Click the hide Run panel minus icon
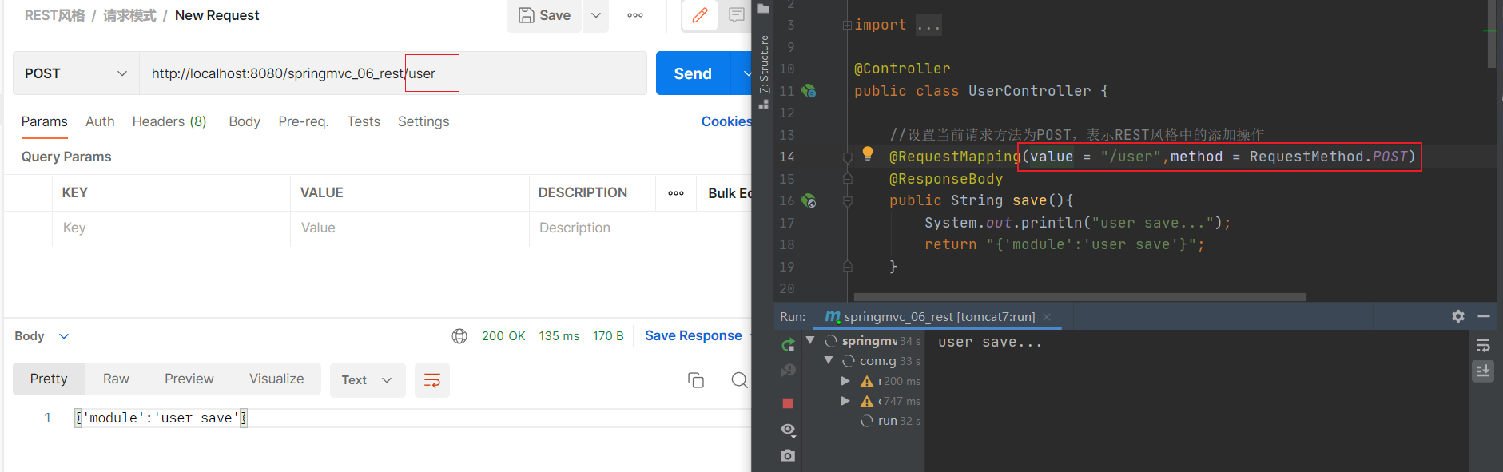The height and width of the screenshot is (472, 1503). tap(1484, 316)
